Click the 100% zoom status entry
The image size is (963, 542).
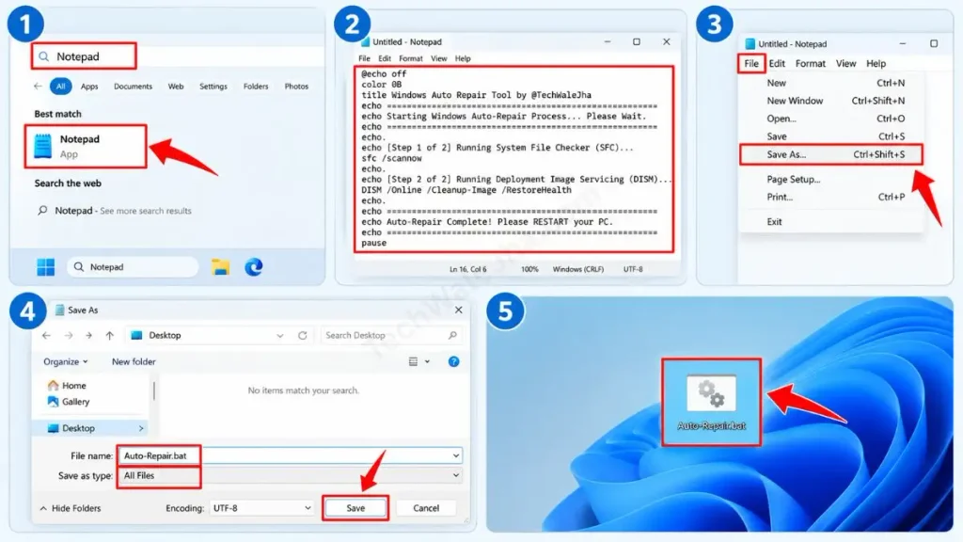529,269
